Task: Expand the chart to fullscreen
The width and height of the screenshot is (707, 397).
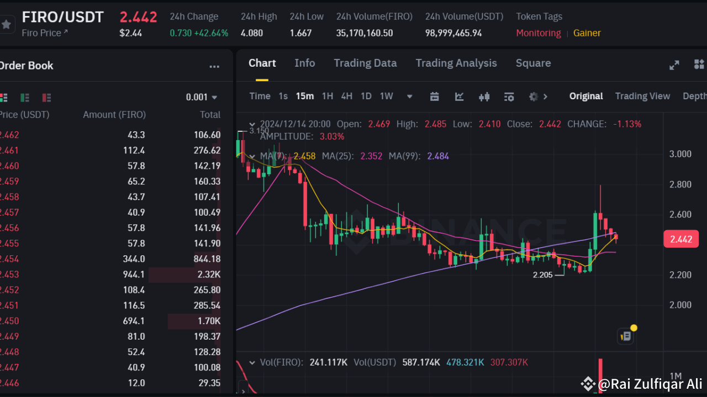Action: tap(674, 65)
